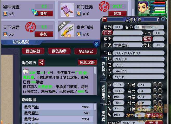This screenshot has height=124, width=171.
Task: Click the 成长之路 button
Action: pyautogui.click(x=87, y=62)
